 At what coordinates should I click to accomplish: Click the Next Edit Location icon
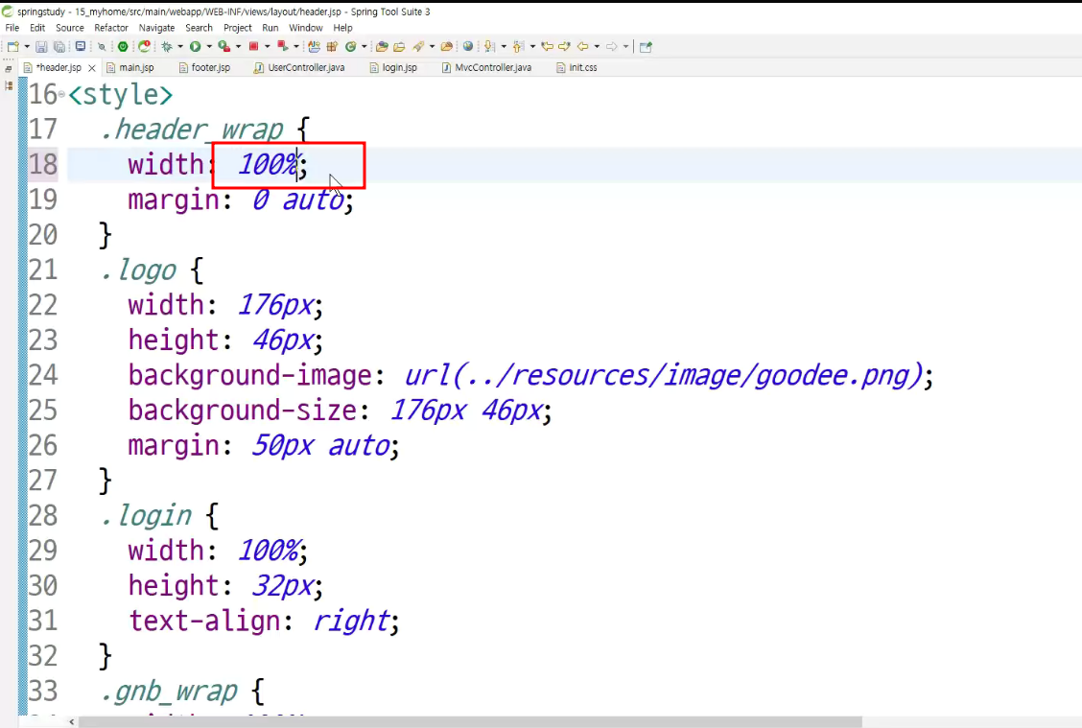(x=564, y=46)
